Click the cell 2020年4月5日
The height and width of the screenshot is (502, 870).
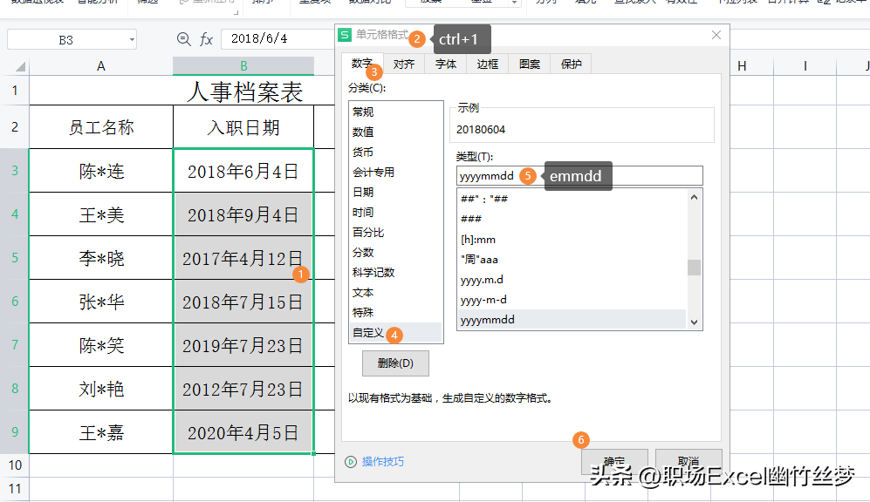click(243, 433)
